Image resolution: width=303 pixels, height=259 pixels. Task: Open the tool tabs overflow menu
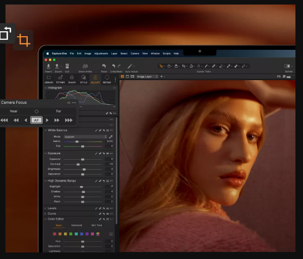(115, 80)
